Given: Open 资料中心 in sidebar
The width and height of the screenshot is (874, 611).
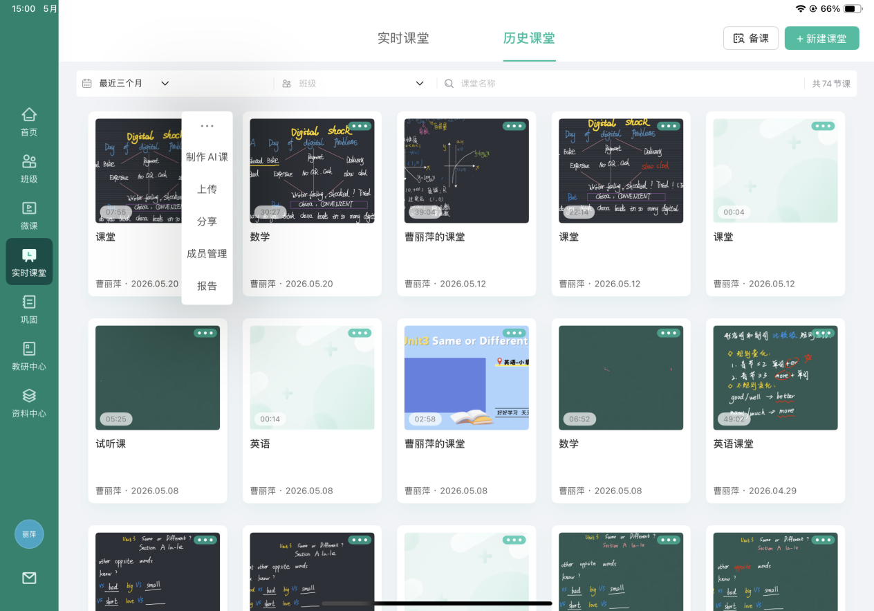Looking at the screenshot, I should pyautogui.click(x=29, y=403).
